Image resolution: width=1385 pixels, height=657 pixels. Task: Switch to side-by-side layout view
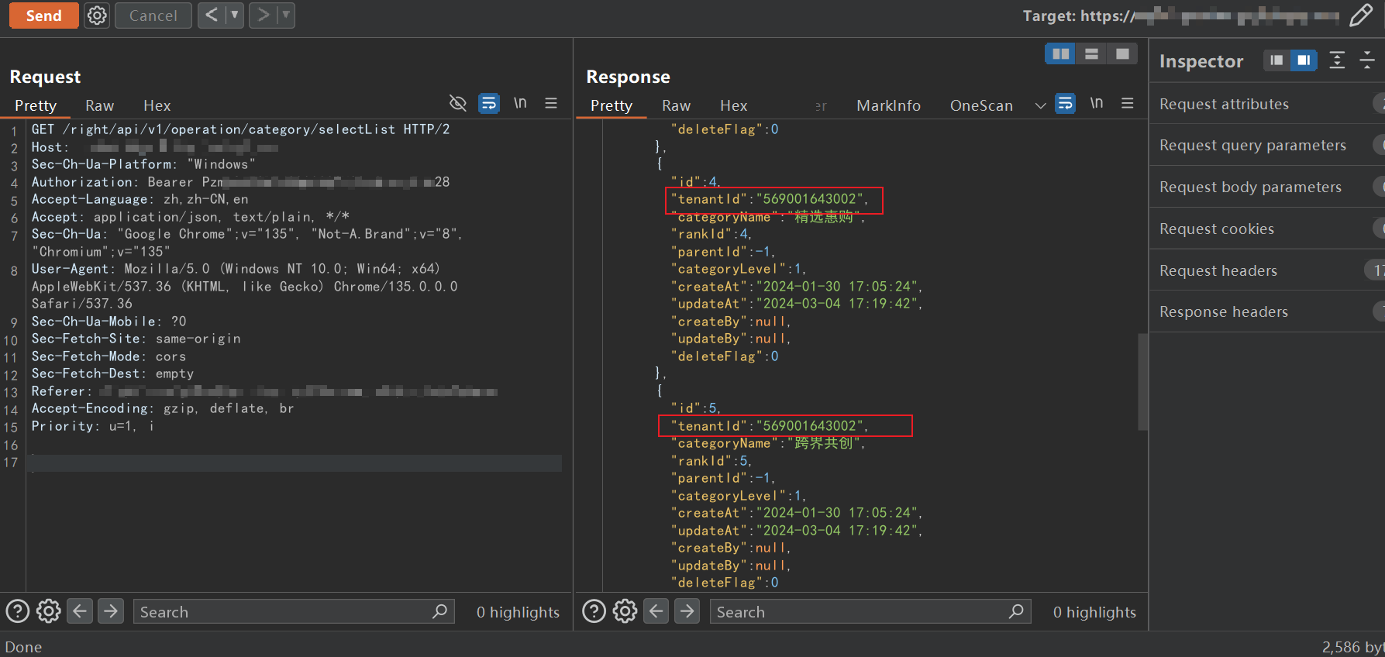click(1060, 53)
